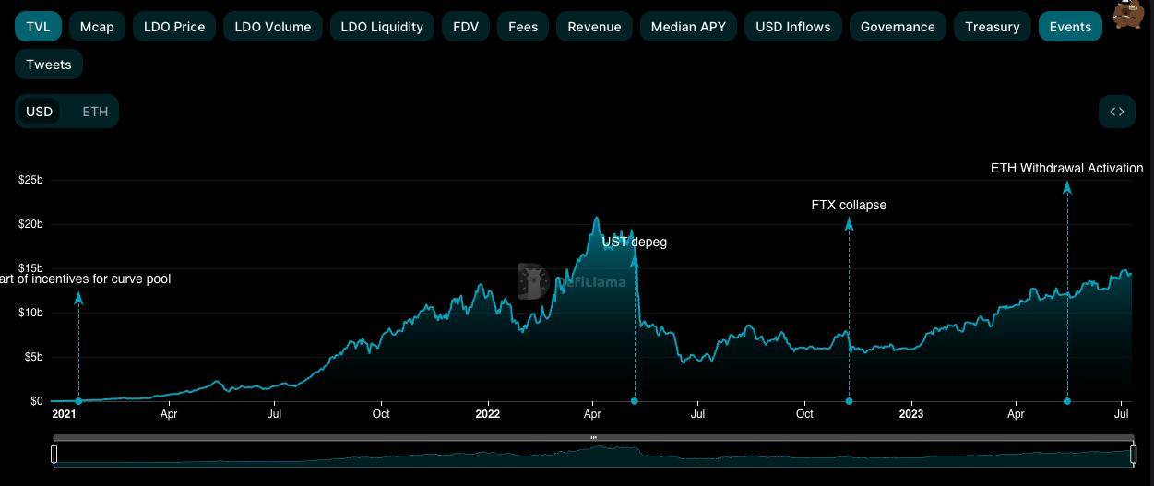Click the 2022 x-axis label
Image resolution: width=1154 pixels, height=486 pixels.
[487, 414]
